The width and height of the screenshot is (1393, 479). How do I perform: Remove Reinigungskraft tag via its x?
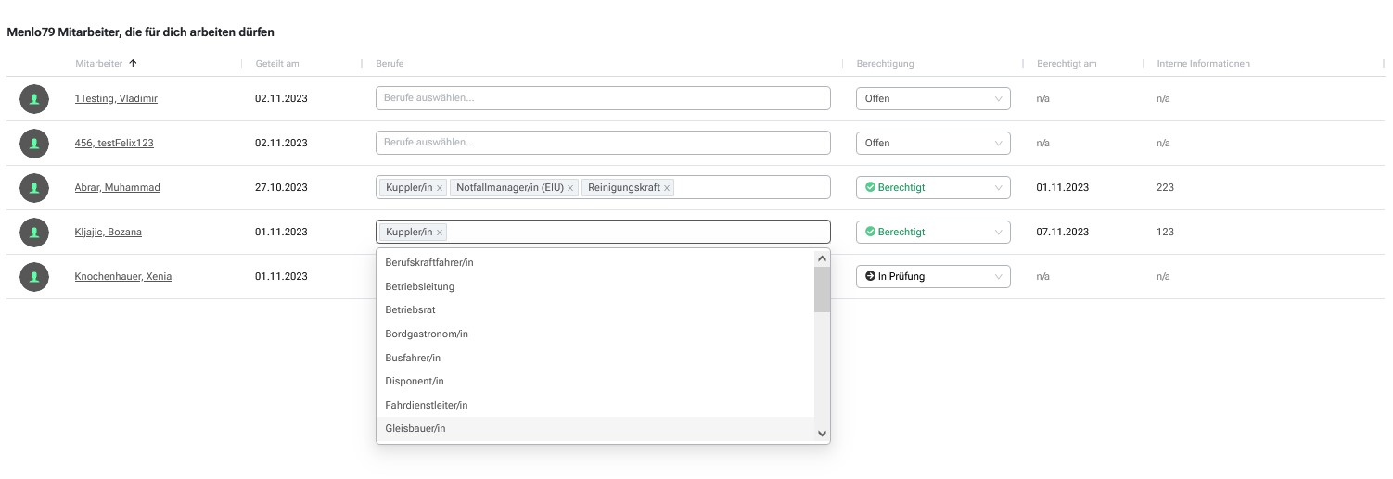click(667, 188)
